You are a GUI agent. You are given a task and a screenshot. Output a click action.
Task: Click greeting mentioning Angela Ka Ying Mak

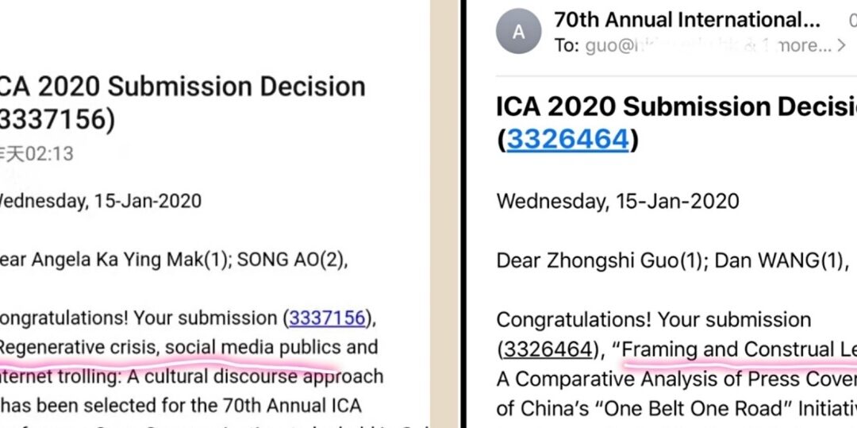(x=174, y=260)
